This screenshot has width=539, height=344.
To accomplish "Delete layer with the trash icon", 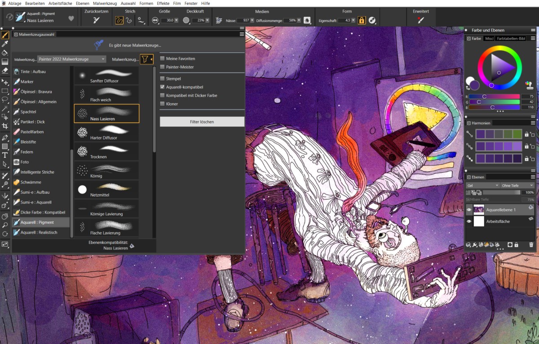I will (531, 245).
